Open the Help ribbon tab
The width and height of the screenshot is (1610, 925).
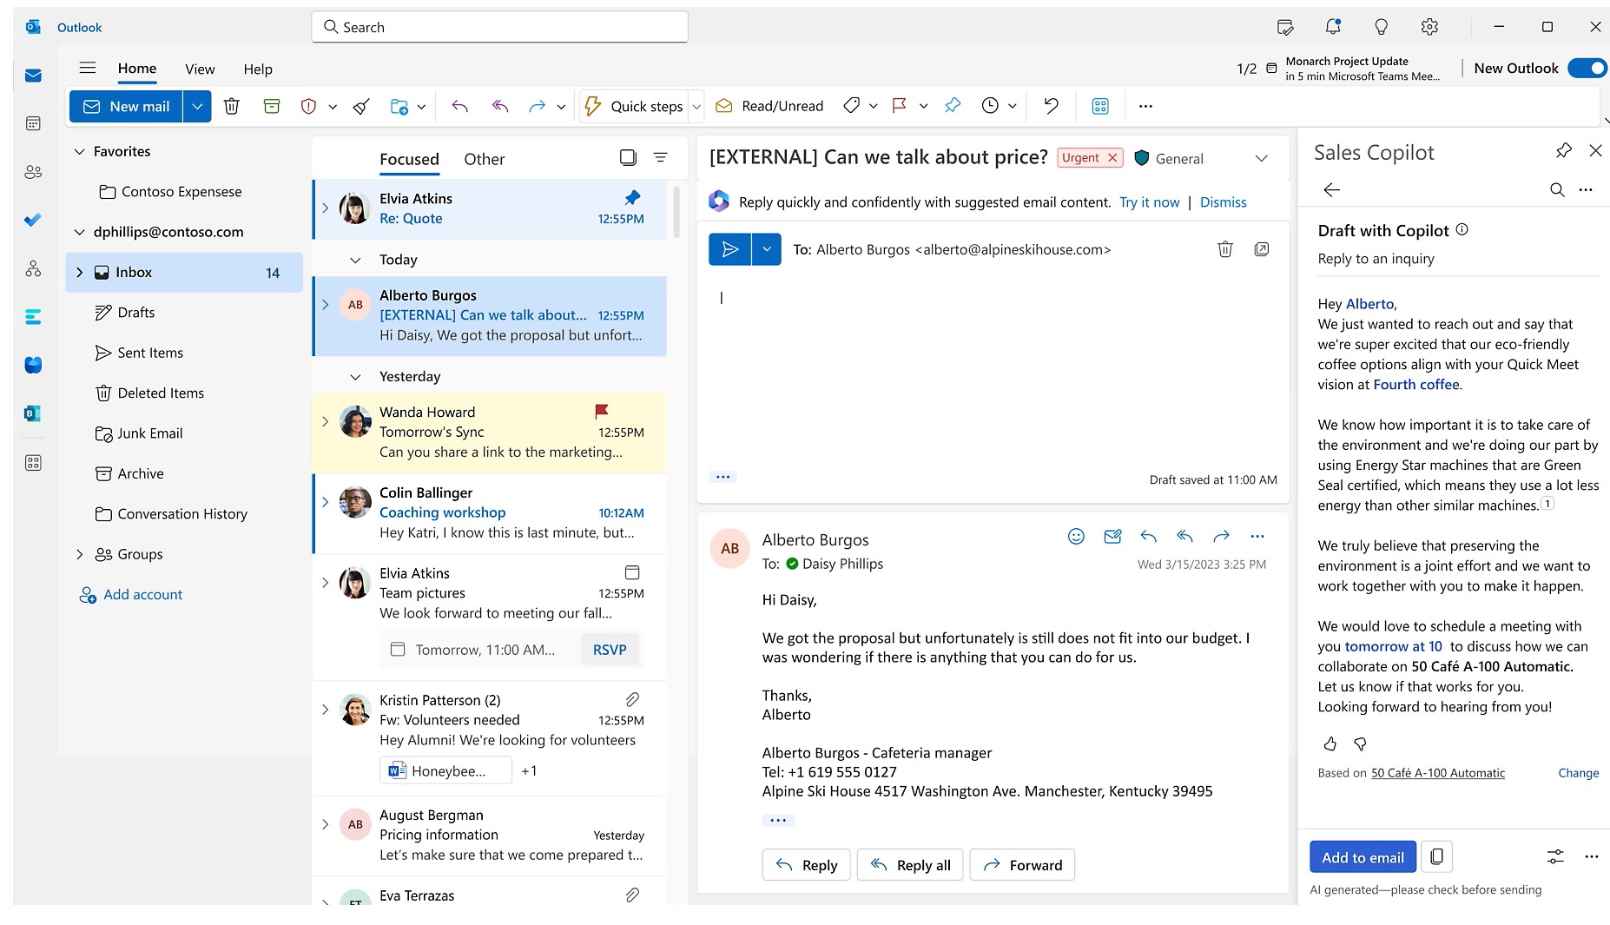pos(258,69)
